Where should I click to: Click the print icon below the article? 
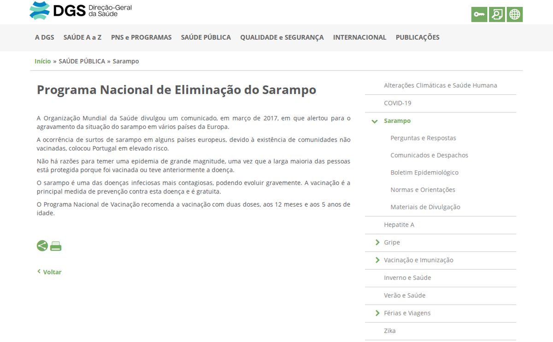tap(56, 246)
